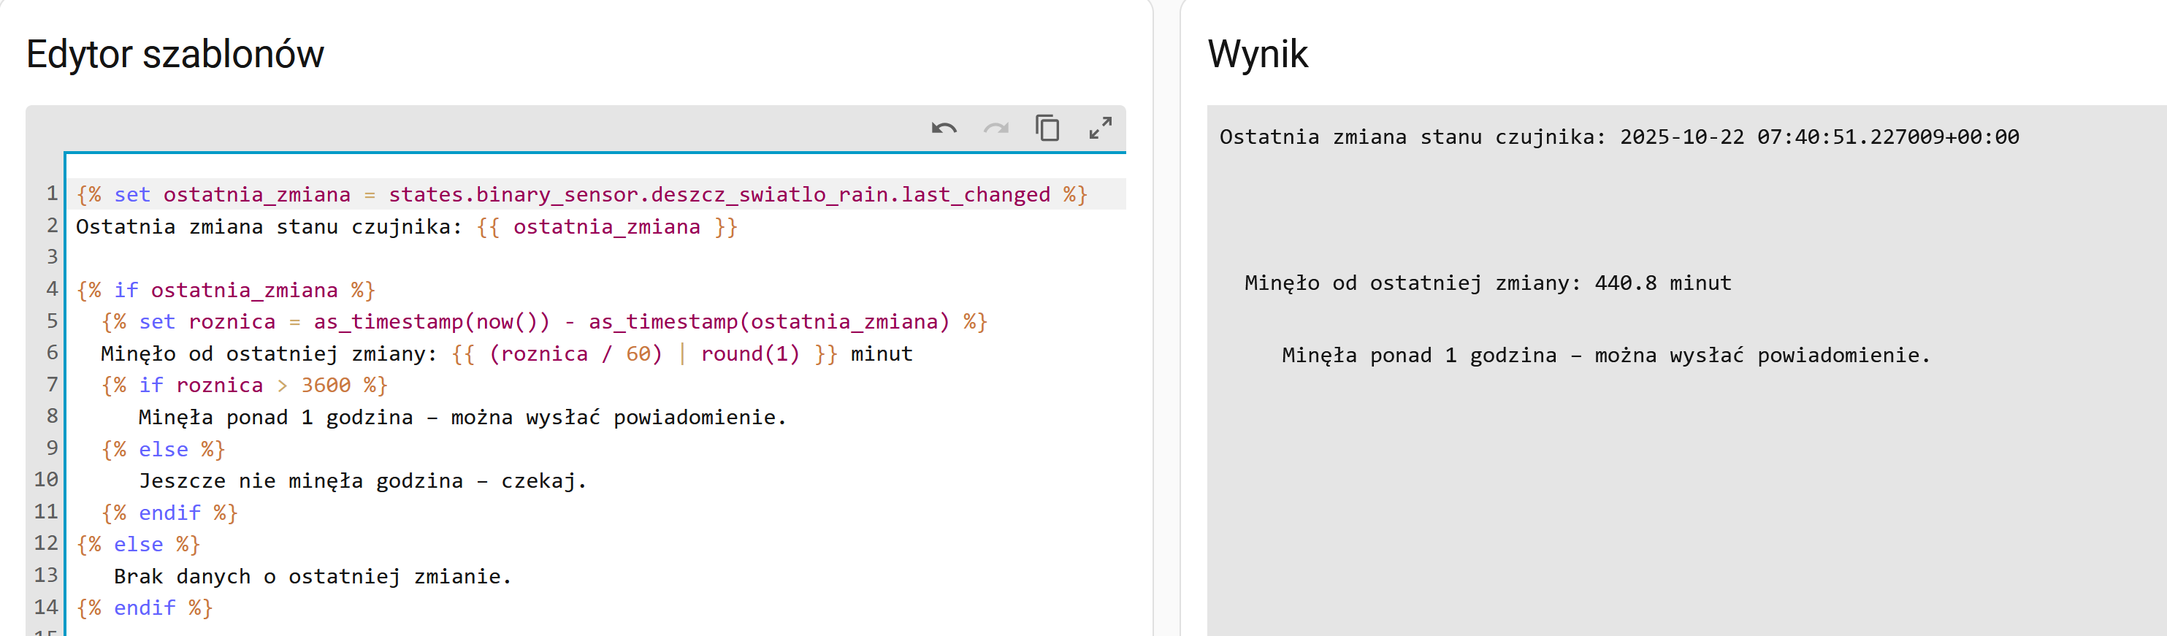Click the final endif tag on line 14
Screen dimensions: 2167x636
(x=145, y=608)
